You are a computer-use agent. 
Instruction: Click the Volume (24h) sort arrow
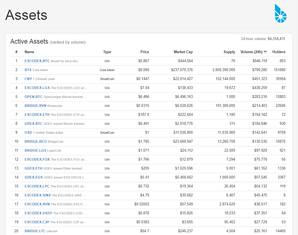click(x=265, y=52)
